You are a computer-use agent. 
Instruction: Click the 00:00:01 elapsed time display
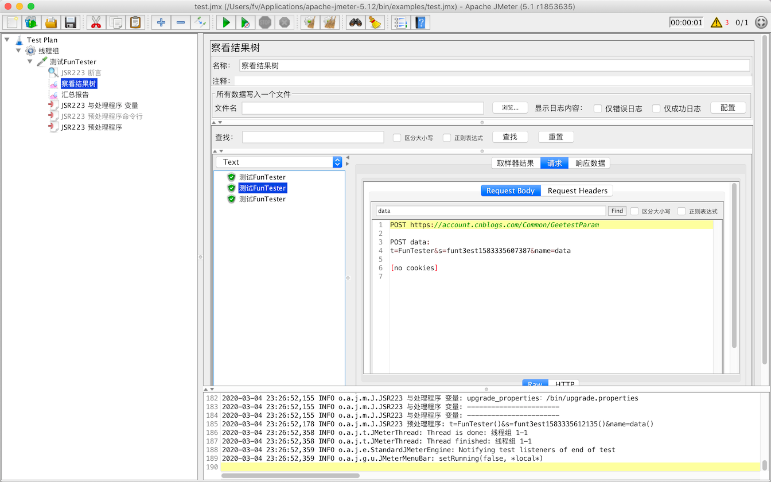pyautogui.click(x=686, y=22)
